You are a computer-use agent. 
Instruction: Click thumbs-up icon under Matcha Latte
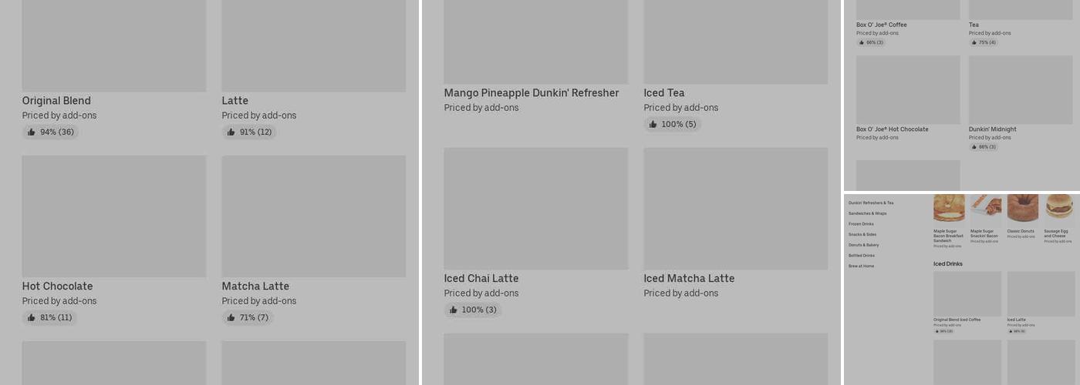click(x=231, y=318)
